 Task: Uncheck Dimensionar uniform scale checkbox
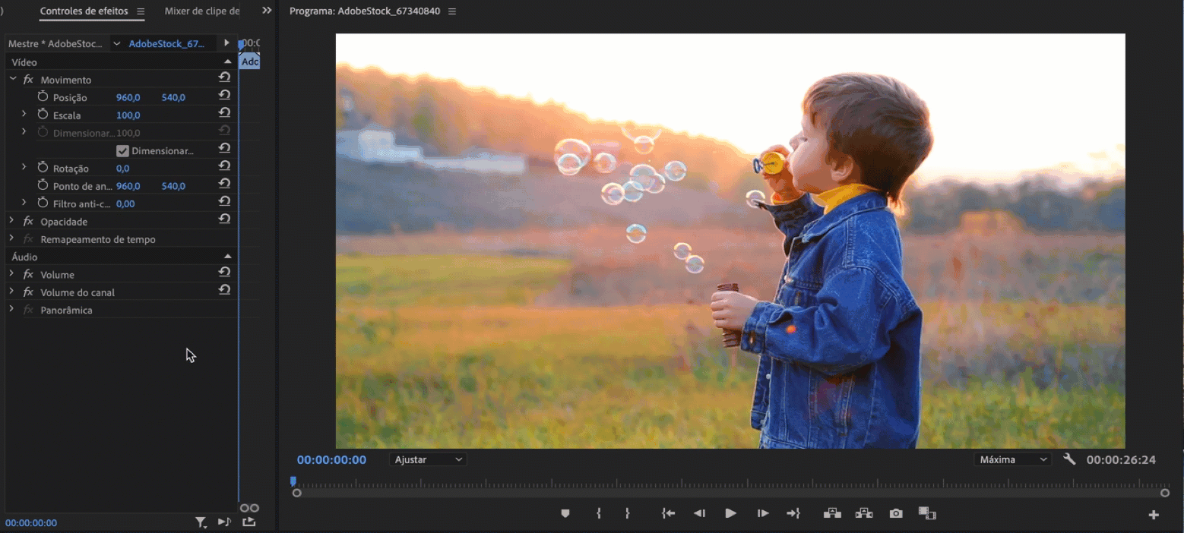122,151
